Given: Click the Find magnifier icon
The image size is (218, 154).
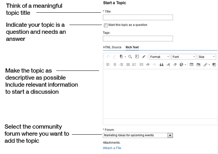Looking at the screenshot, I should pyautogui.click(x=130, y=57).
